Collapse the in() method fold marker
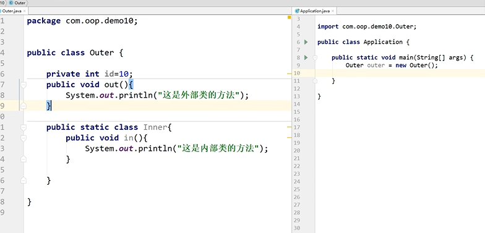 [24, 138]
